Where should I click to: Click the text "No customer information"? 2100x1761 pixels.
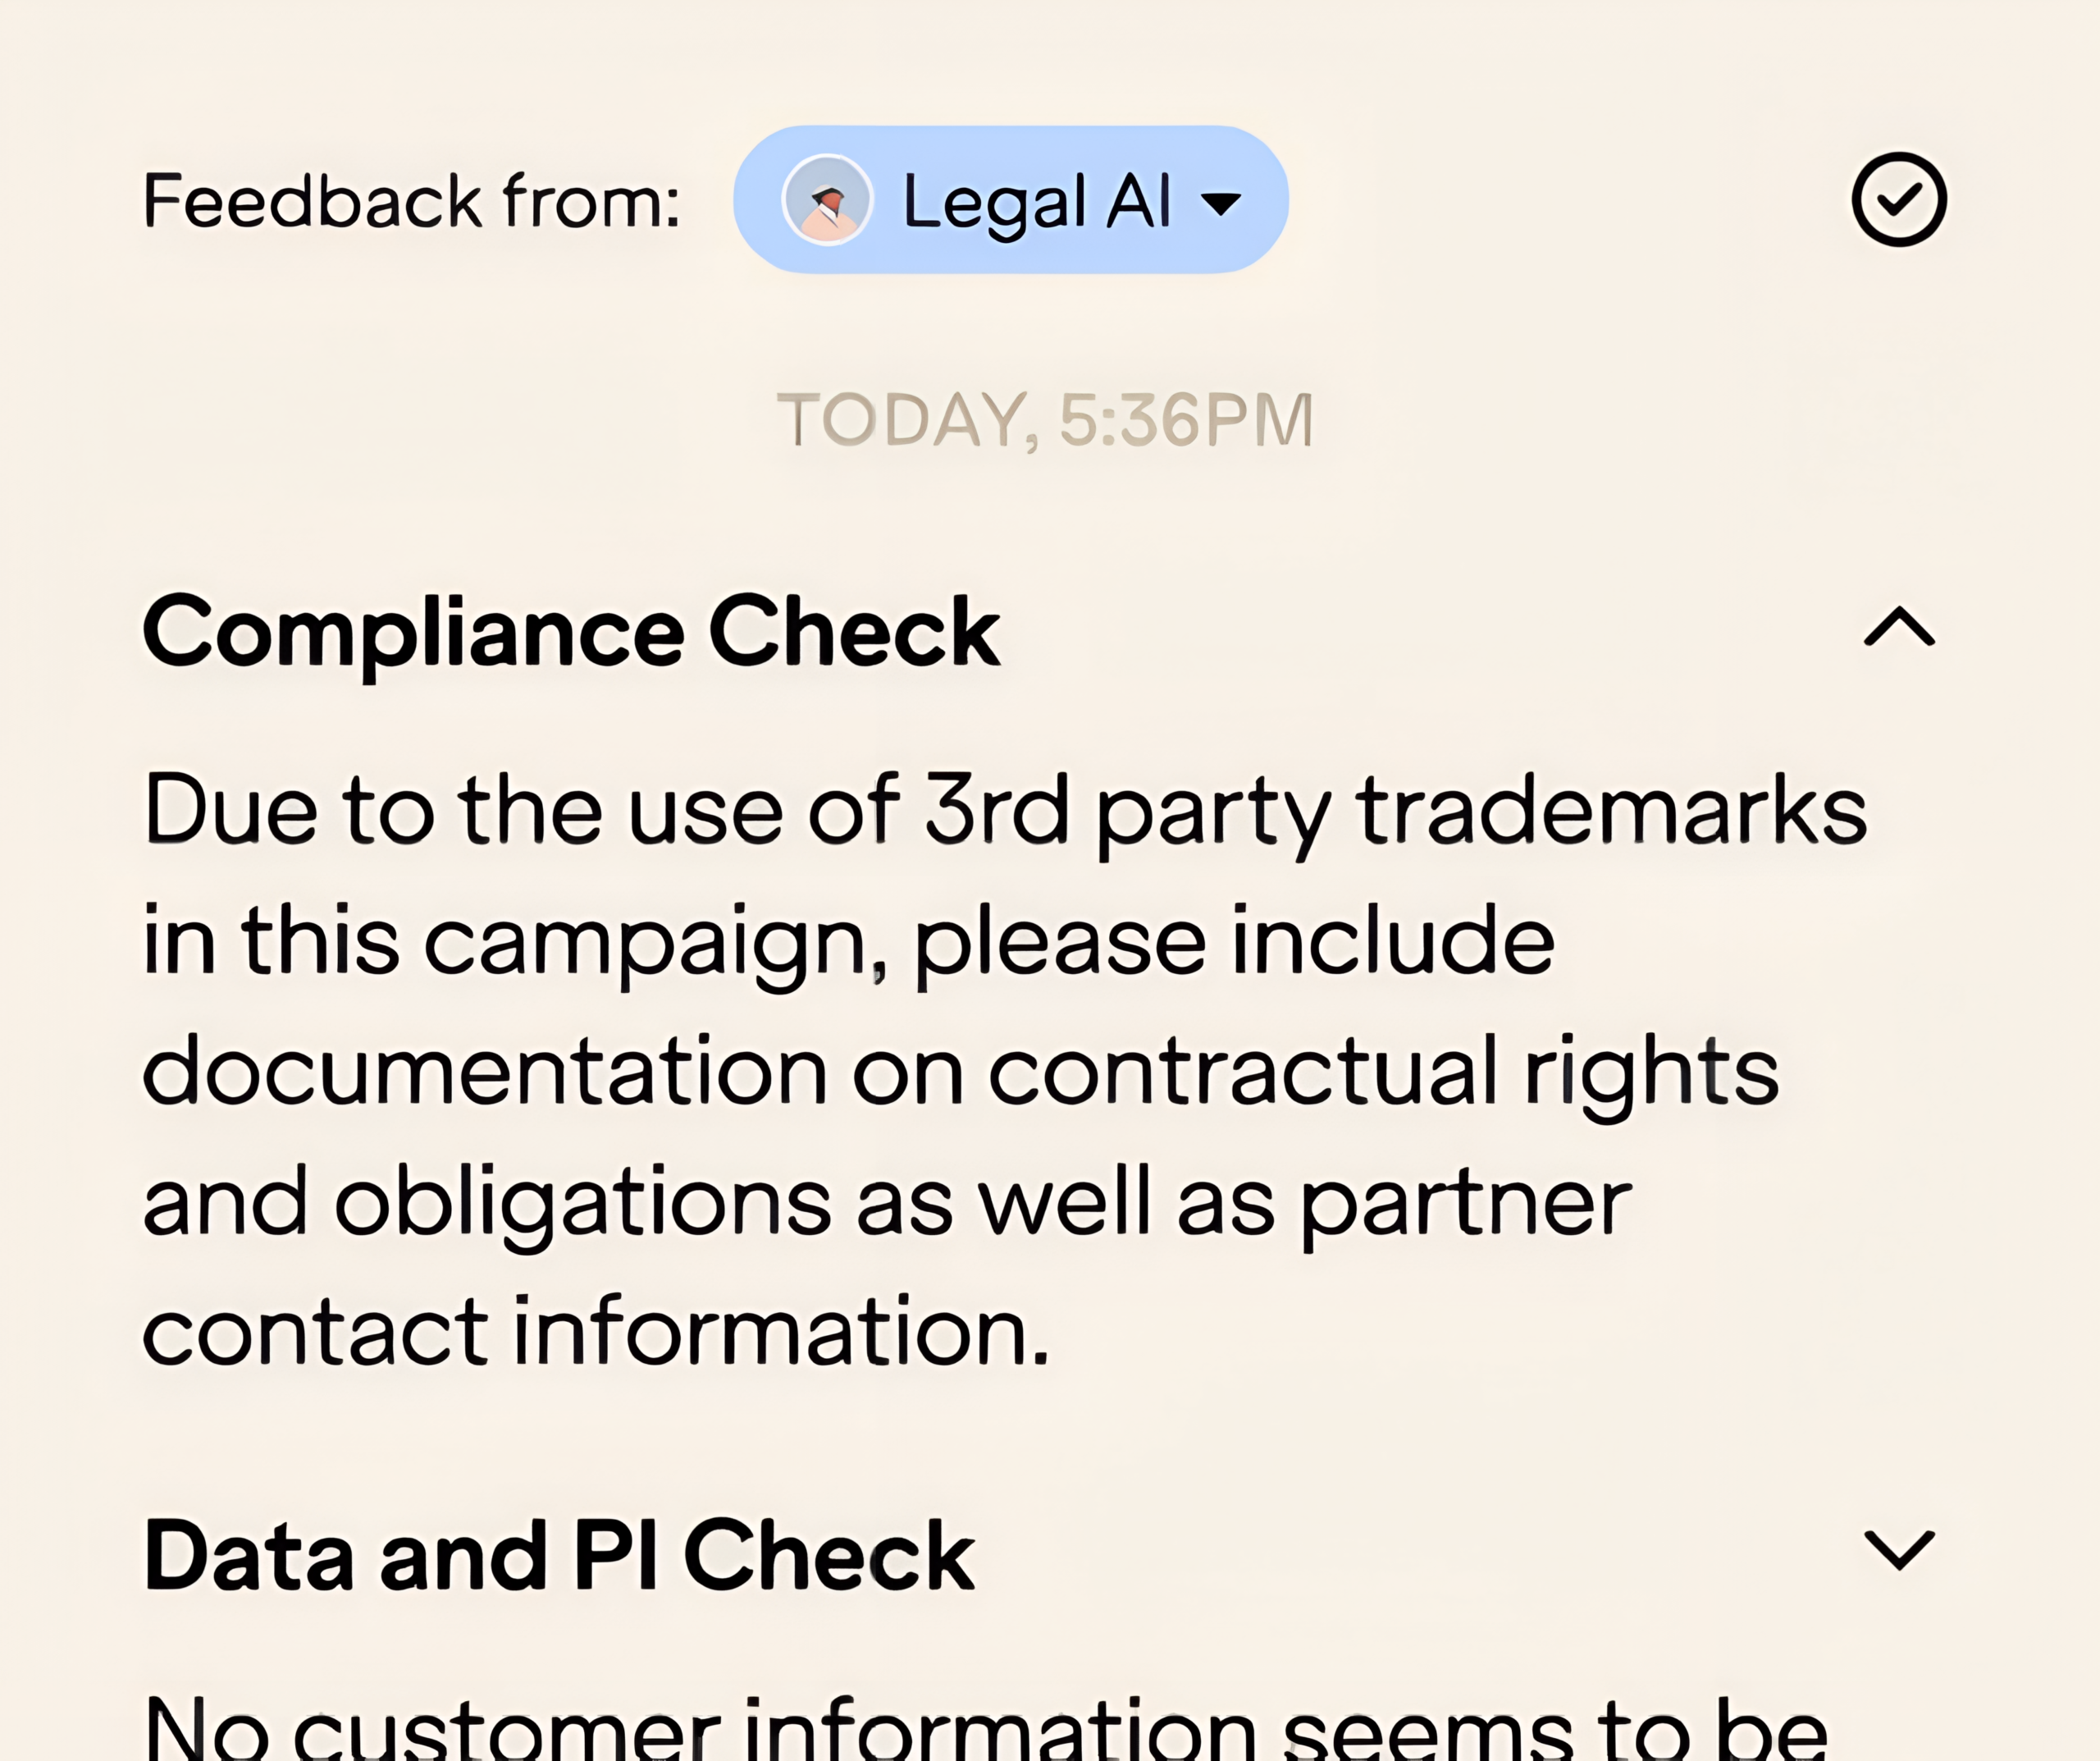(700, 1729)
